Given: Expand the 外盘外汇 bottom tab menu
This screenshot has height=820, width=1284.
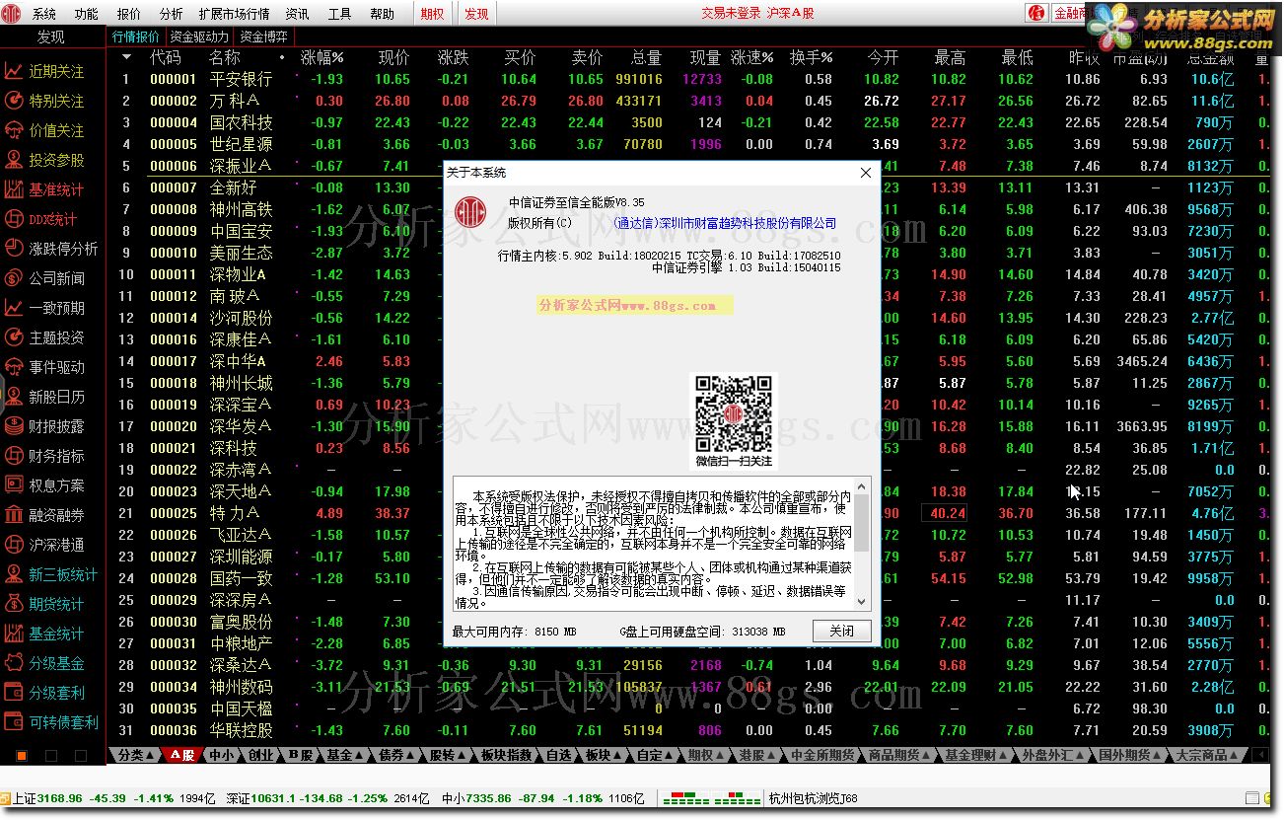Looking at the screenshot, I should tap(1053, 755).
